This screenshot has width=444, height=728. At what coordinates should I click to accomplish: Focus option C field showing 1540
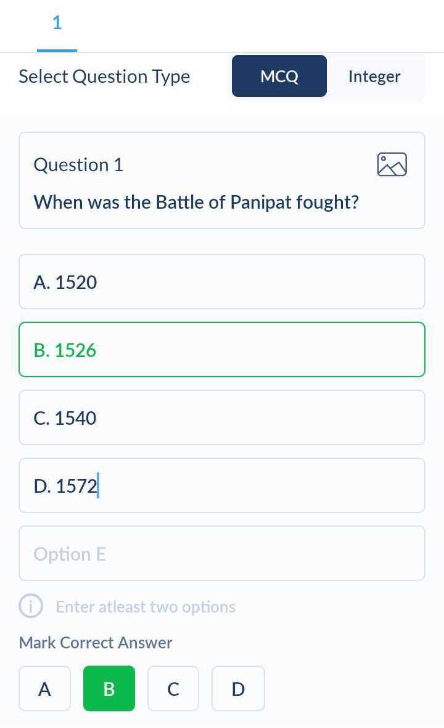(x=222, y=418)
